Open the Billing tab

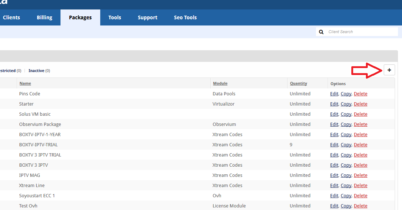(x=44, y=17)
